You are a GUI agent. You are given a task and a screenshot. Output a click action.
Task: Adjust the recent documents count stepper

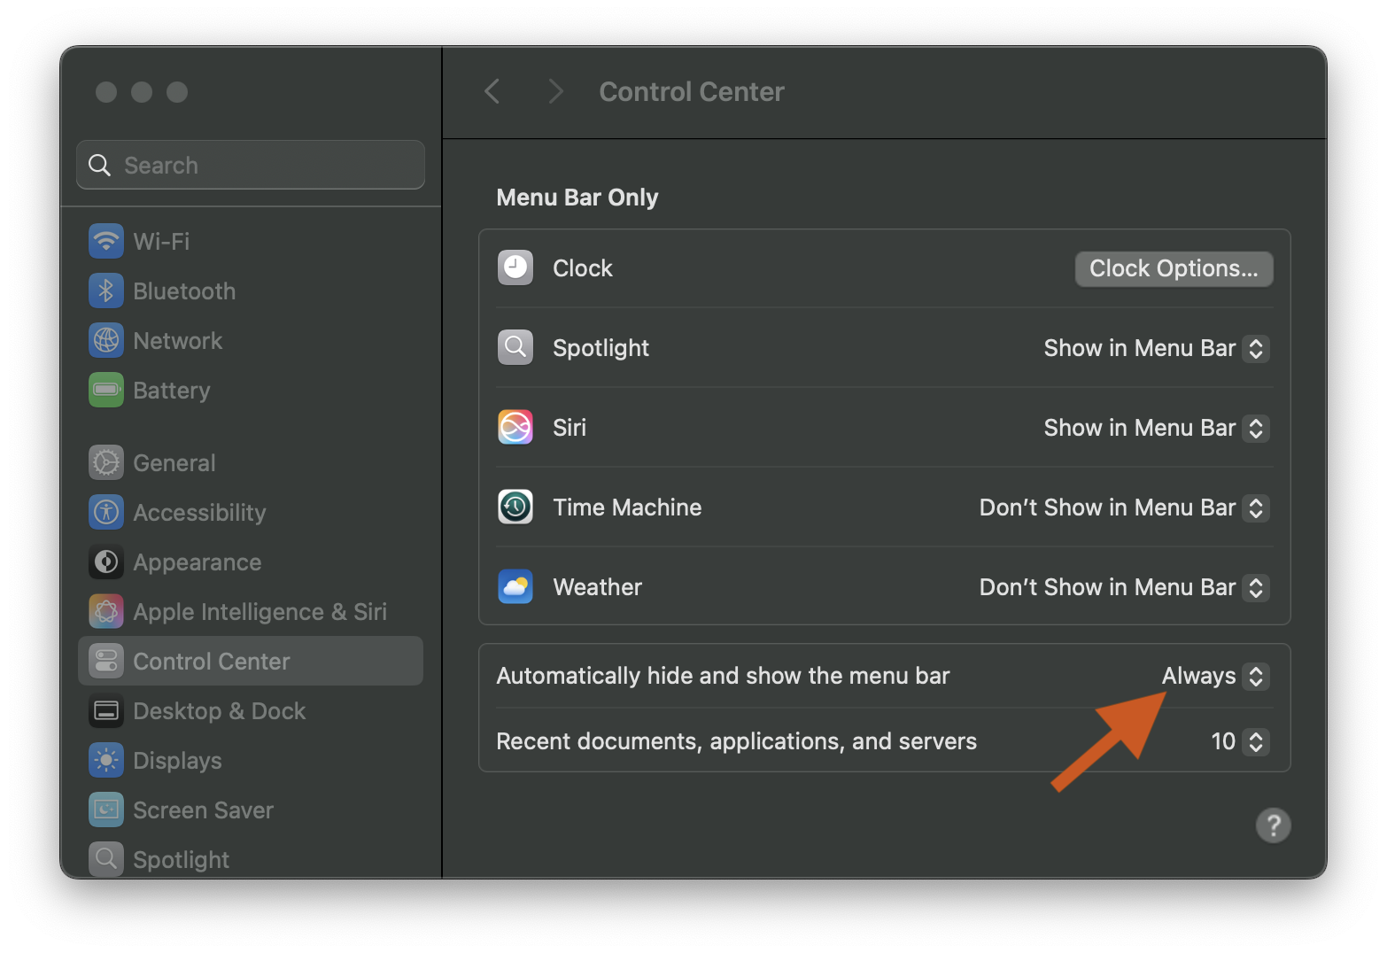click(1255, 741)
